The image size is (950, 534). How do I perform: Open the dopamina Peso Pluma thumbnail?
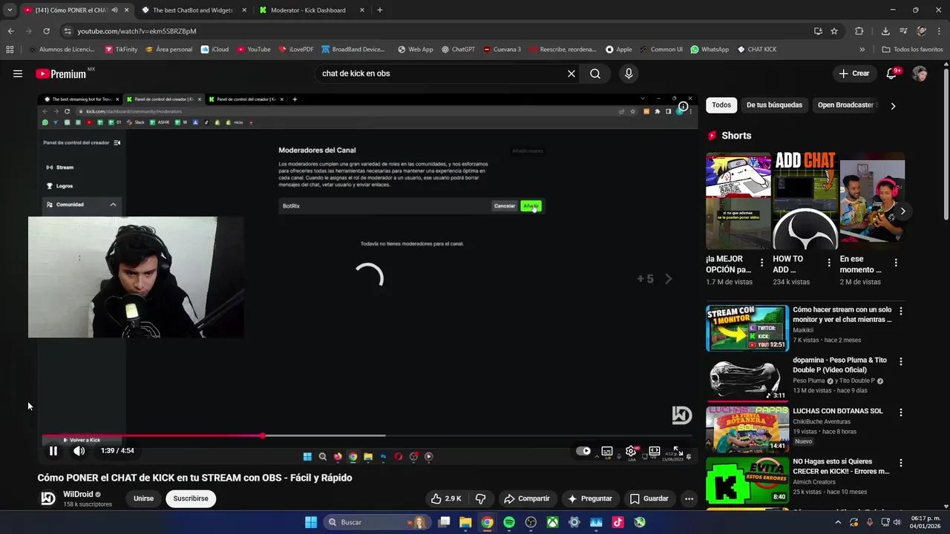click(x=747, y=379)
